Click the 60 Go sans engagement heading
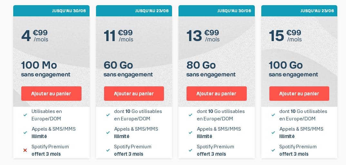 coord(128,69)
